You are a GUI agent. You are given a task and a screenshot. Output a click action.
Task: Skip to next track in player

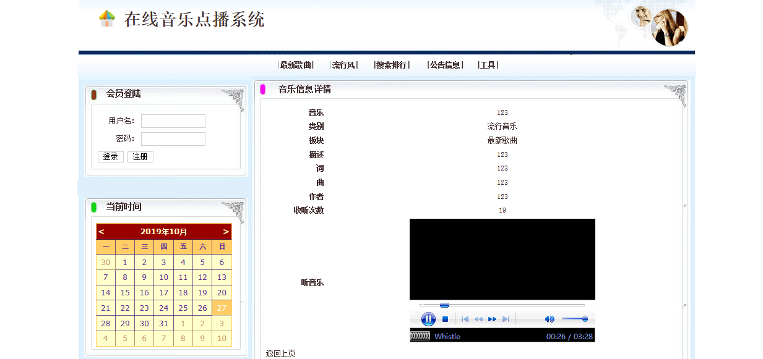(x=506, y=319)
